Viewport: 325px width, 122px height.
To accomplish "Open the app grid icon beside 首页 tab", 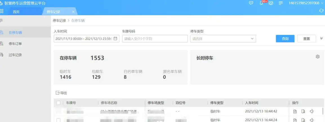I will coord(2,11).
